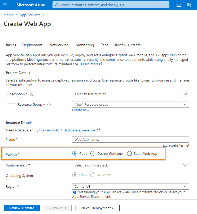This screenshot has width=197, height=214.
Task: Click Next : Deployment button
Action: click(98, 208)
